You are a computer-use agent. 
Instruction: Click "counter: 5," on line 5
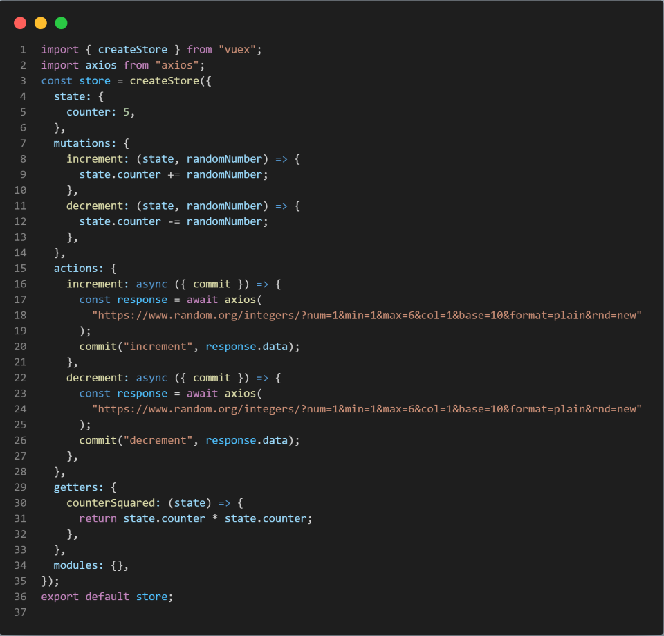pos(101,112)
